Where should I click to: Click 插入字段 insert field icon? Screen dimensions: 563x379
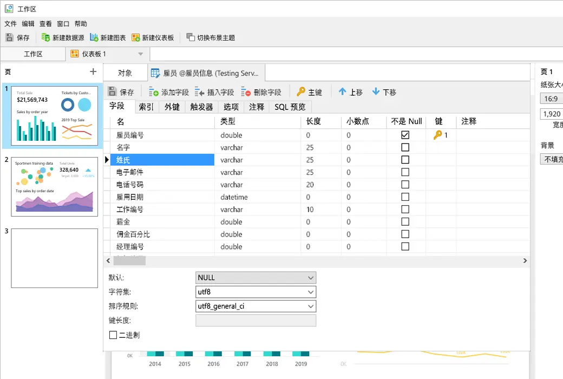[x=200, y=92]
